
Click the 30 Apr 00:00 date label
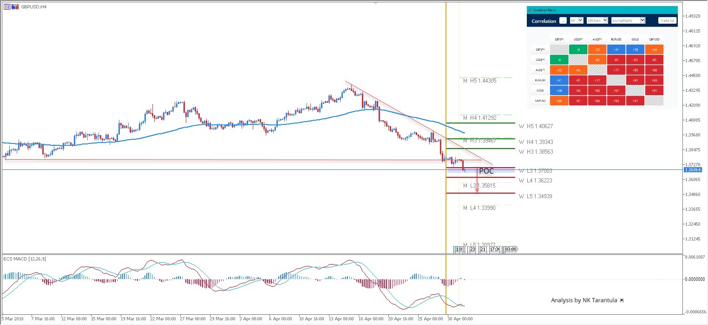click(x=460, y=319)
